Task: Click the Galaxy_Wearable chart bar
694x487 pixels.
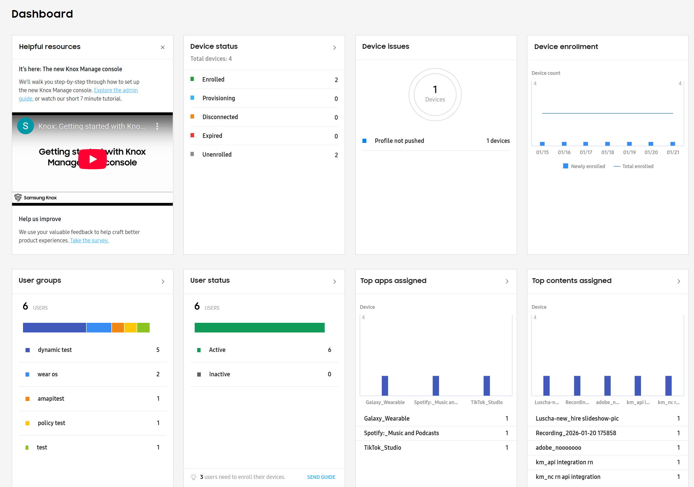Action: point(385,386)
